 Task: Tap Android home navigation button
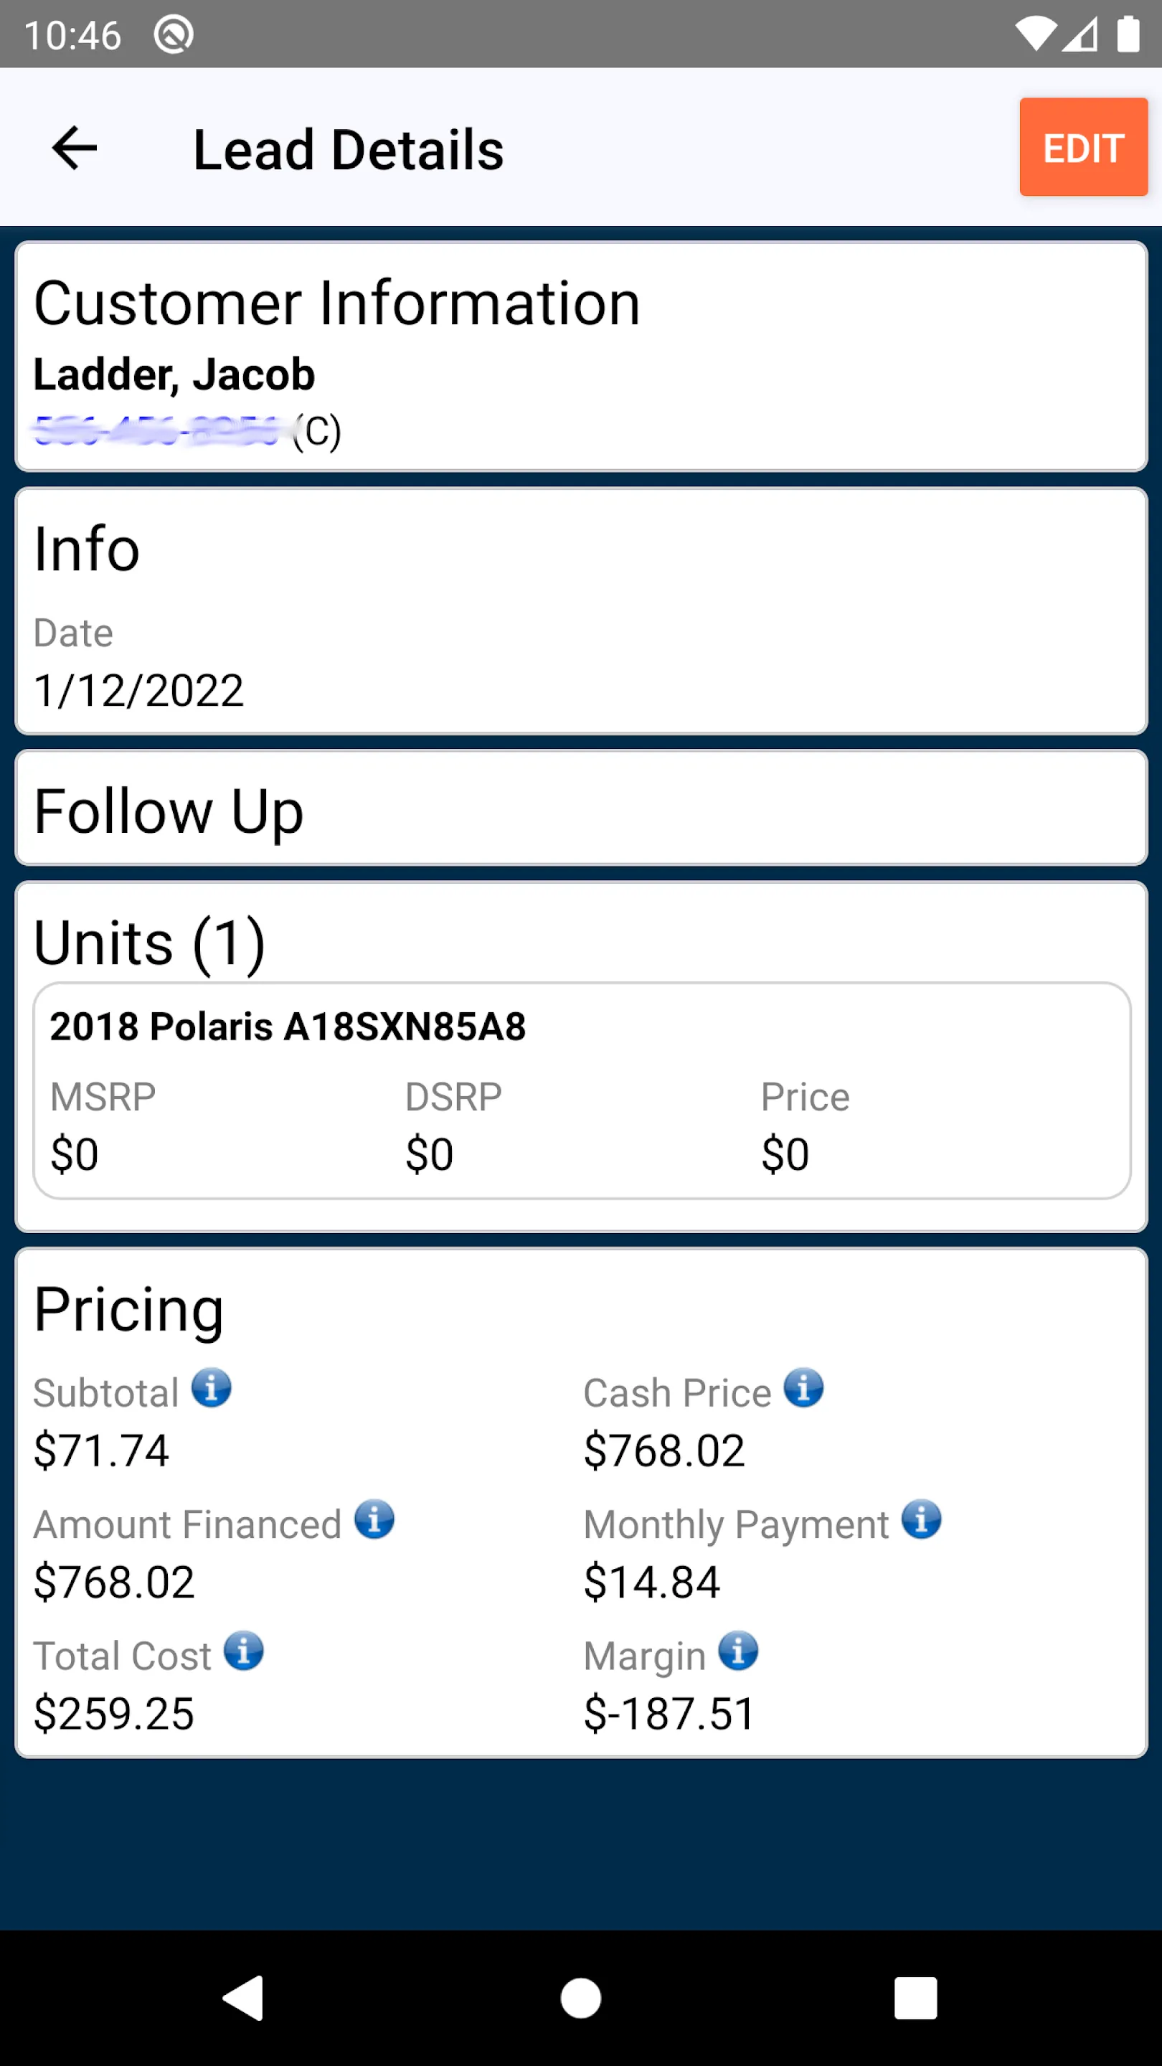tap(580, 1998)
